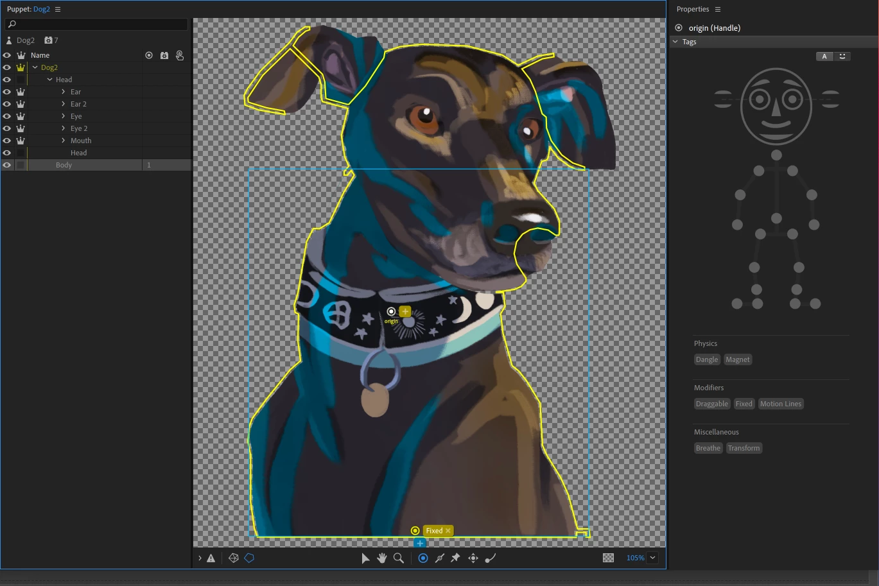879x586 pixels.
Task: Expand the Eye group
Action: (x=64, y=116)
